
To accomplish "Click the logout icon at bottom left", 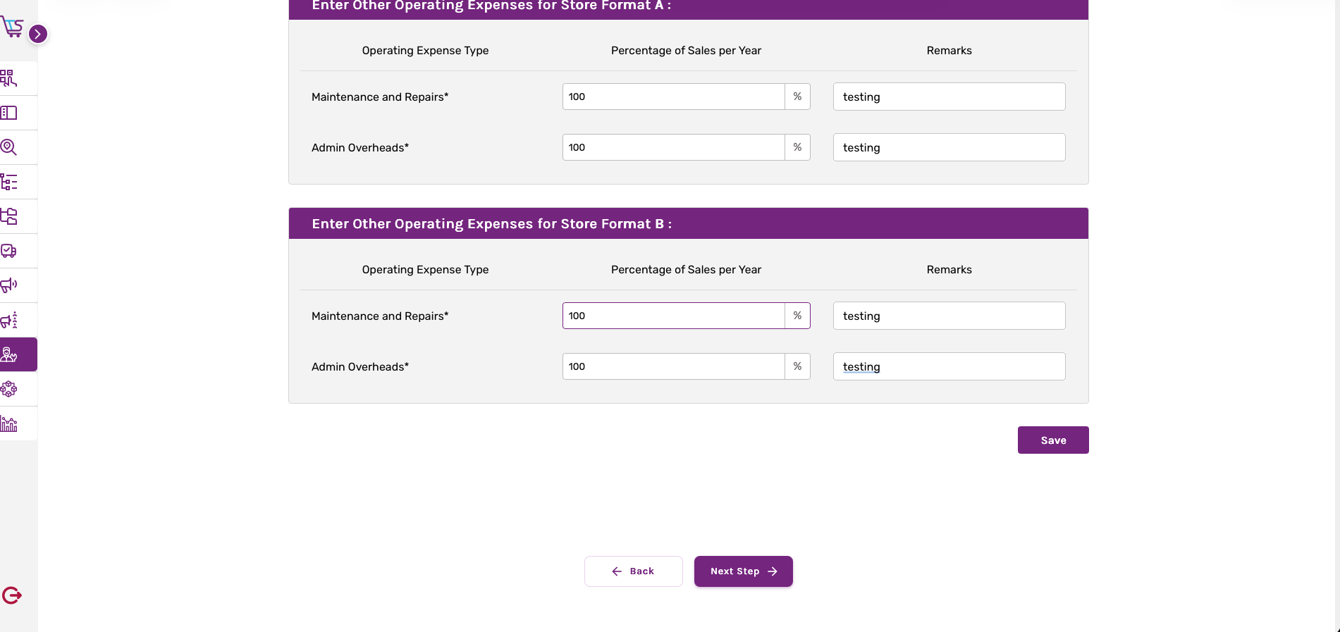I will pyautogui.click(x=12, y=595).
